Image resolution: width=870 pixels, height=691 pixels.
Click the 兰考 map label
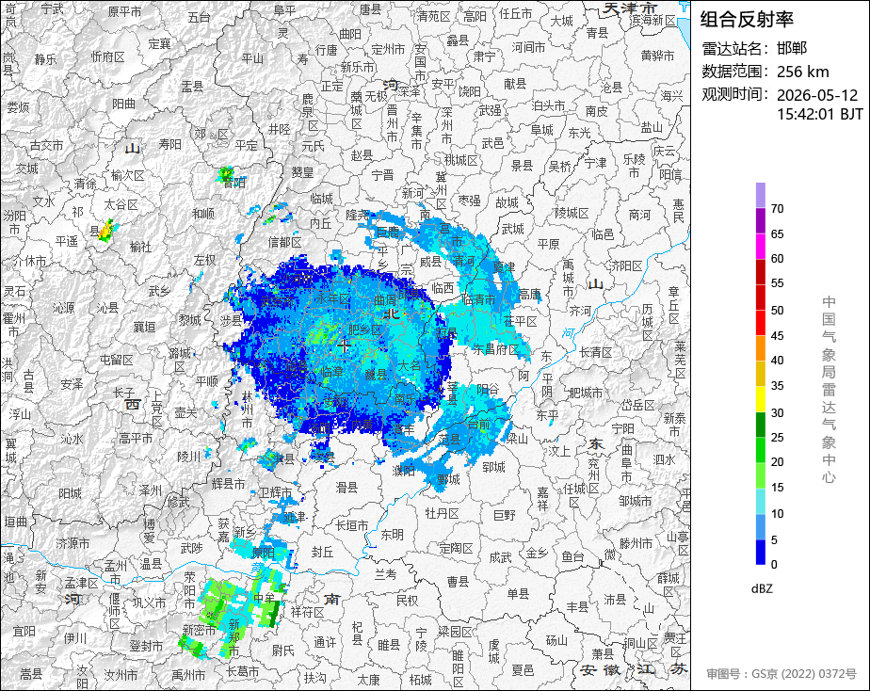coord(386,574)
